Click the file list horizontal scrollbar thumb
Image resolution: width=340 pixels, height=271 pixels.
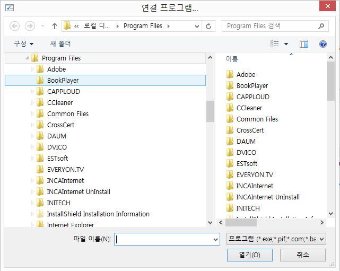(241, 222)
